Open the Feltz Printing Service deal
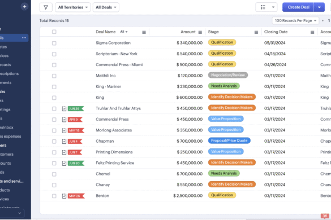Image resolution: width=331 pixels, height=220 pixels. pyautogui.click(x=115, y=163)
